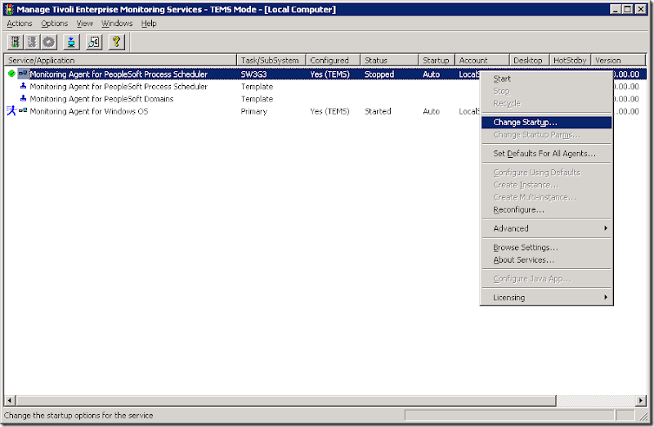The height and width of the screenshot is (427, 654).
Task: Click the Started status of Windows OS agent
Action: click(x=378, y=111)
